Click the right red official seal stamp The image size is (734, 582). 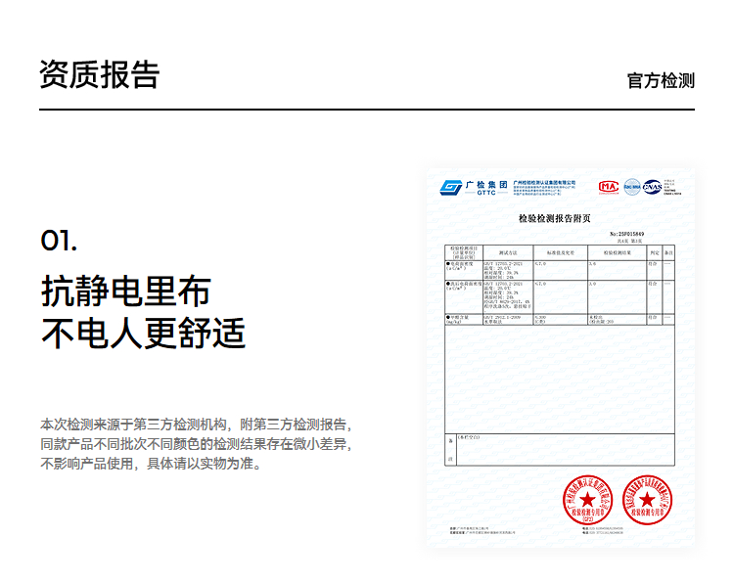tap(648, 499)
